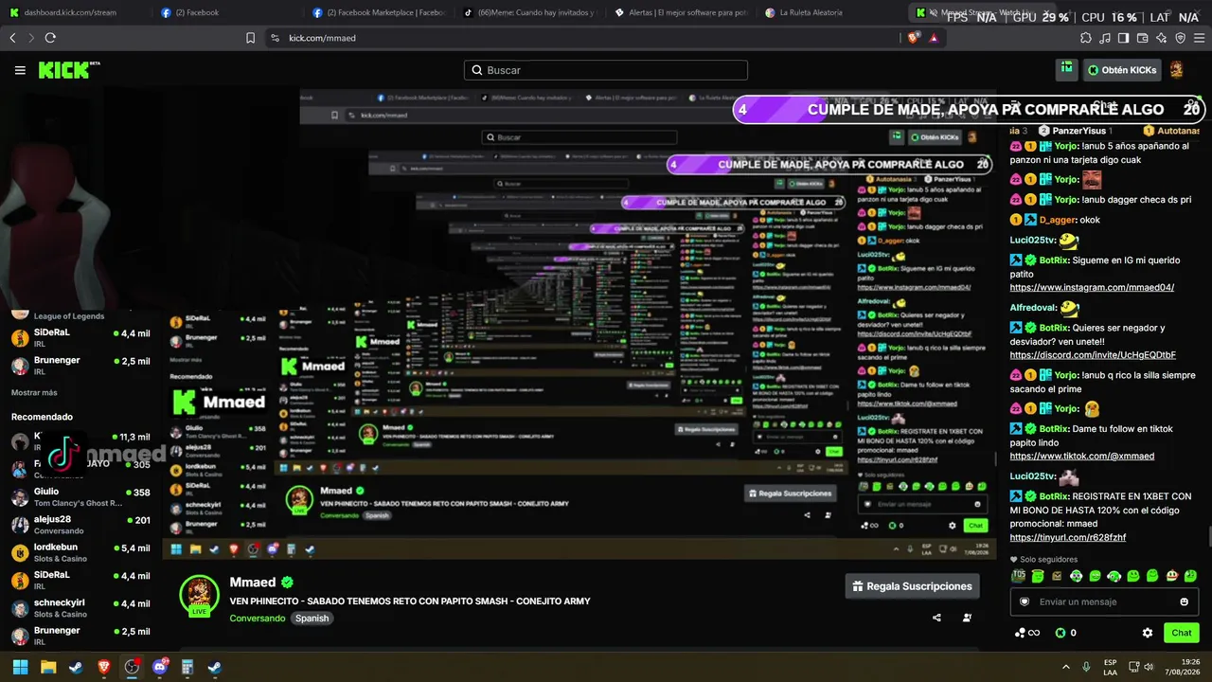Image resolution: width=1212 pixels, height=682 pixels.
Task: Open the Instagram mmaed04 link in chat
Action: click(1092, 287)
